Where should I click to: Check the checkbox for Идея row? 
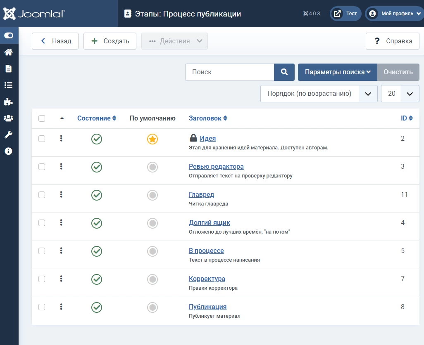click(42, 139)
